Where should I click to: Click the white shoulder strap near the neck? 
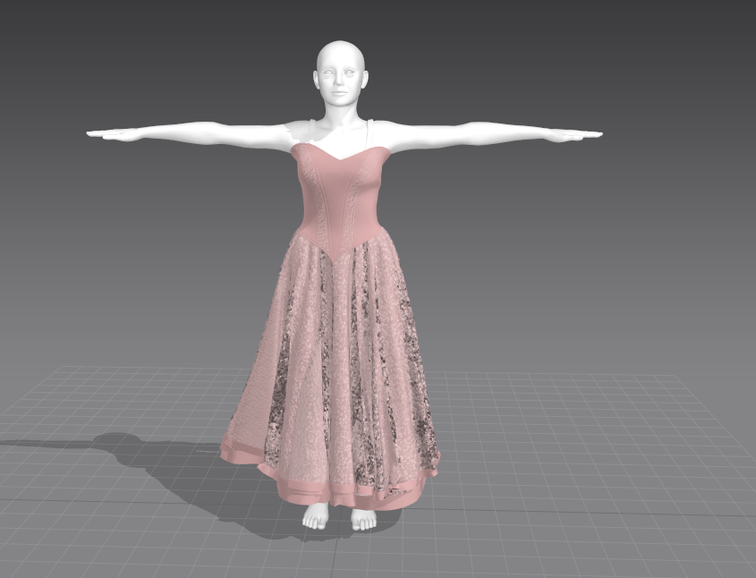pos(370,134)
